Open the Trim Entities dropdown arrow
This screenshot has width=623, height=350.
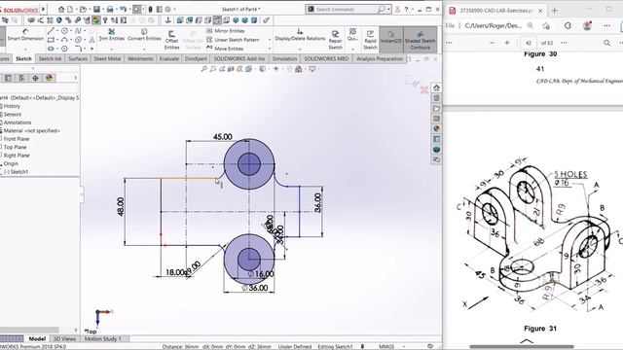pyautogui.click(x=111, y=49)
